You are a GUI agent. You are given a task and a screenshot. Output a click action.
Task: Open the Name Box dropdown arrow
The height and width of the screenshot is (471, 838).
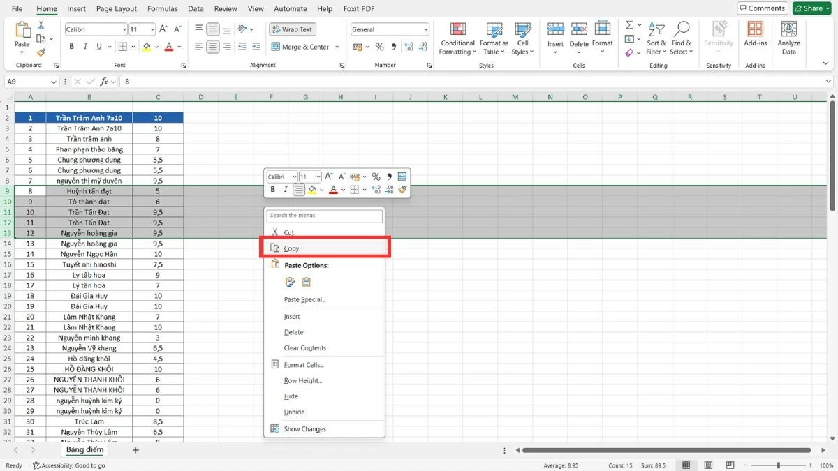54,82
